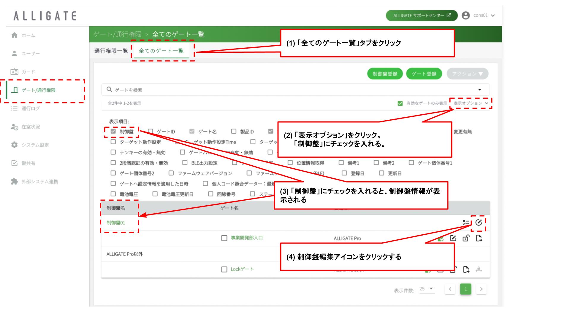Screen dimensions: 570x320
Task: Open the 制御盤01 link
Action: click(x=116, y=223)
